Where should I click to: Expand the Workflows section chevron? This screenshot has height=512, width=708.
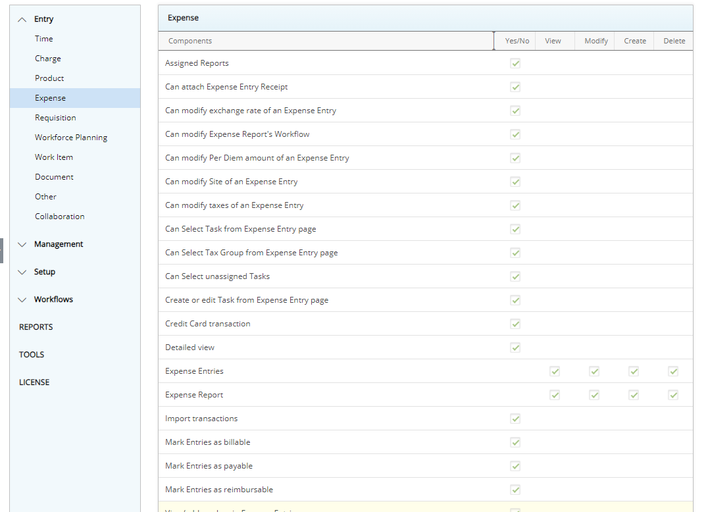tap(22, 300)
